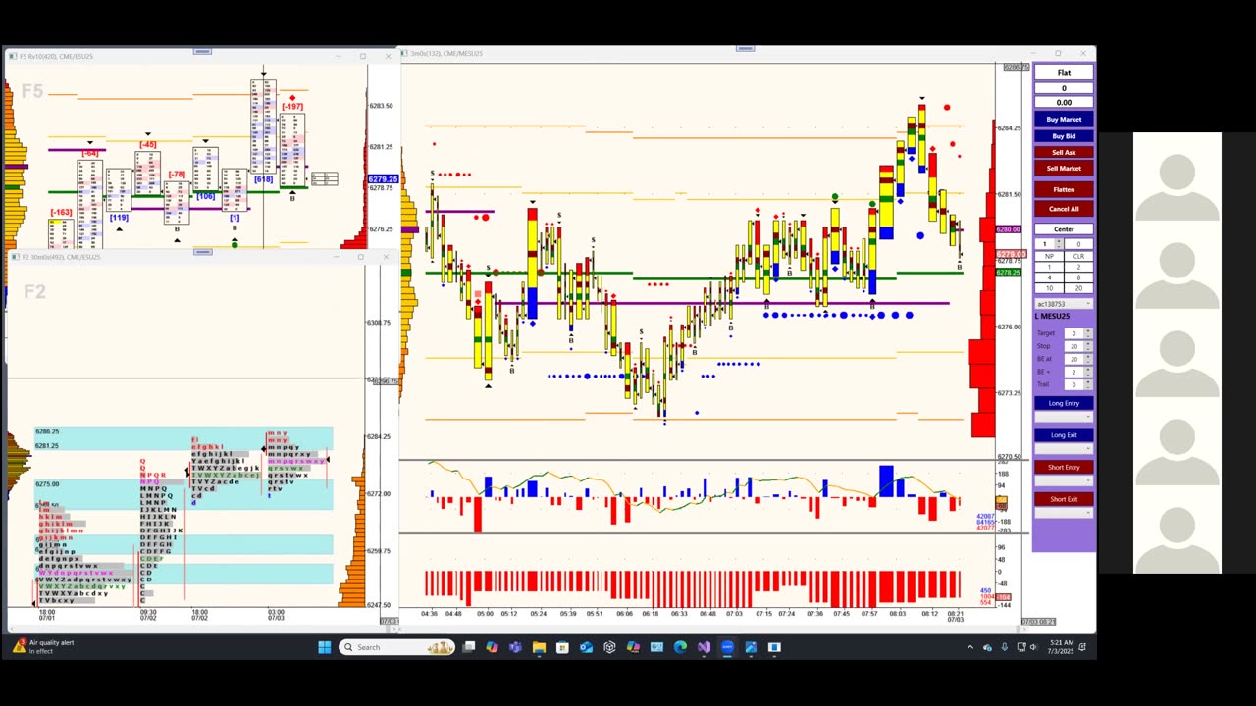
Task: Open the volume control tray icon
Action: point(1033,647)
